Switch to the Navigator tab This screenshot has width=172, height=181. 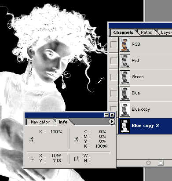(x=40, y=122)
